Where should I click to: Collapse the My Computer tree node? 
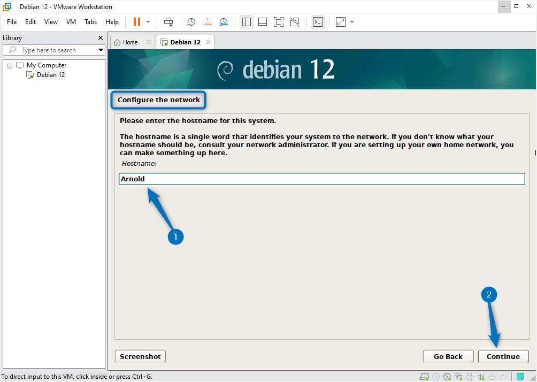point(9,65)
